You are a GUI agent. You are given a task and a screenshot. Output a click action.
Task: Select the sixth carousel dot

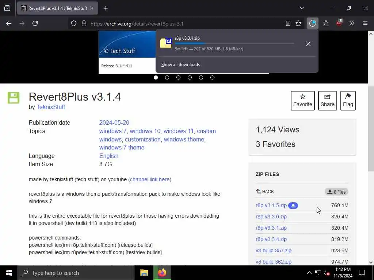point(212,77)
